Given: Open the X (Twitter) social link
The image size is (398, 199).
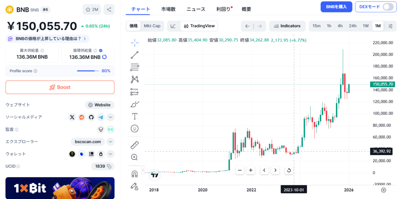Looking at the screenshot, I should point(72,117).
